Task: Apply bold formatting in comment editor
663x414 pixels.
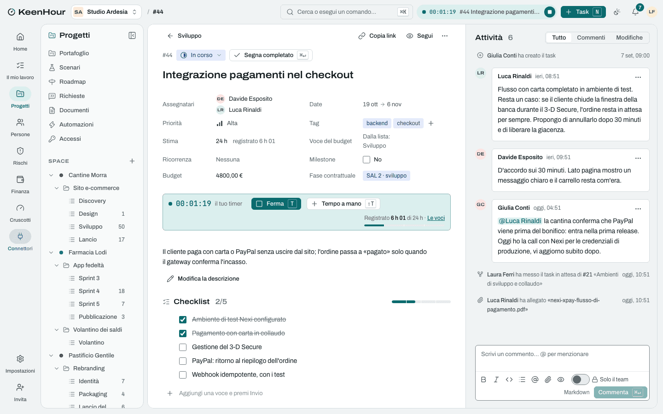Action: coord(483,379)
